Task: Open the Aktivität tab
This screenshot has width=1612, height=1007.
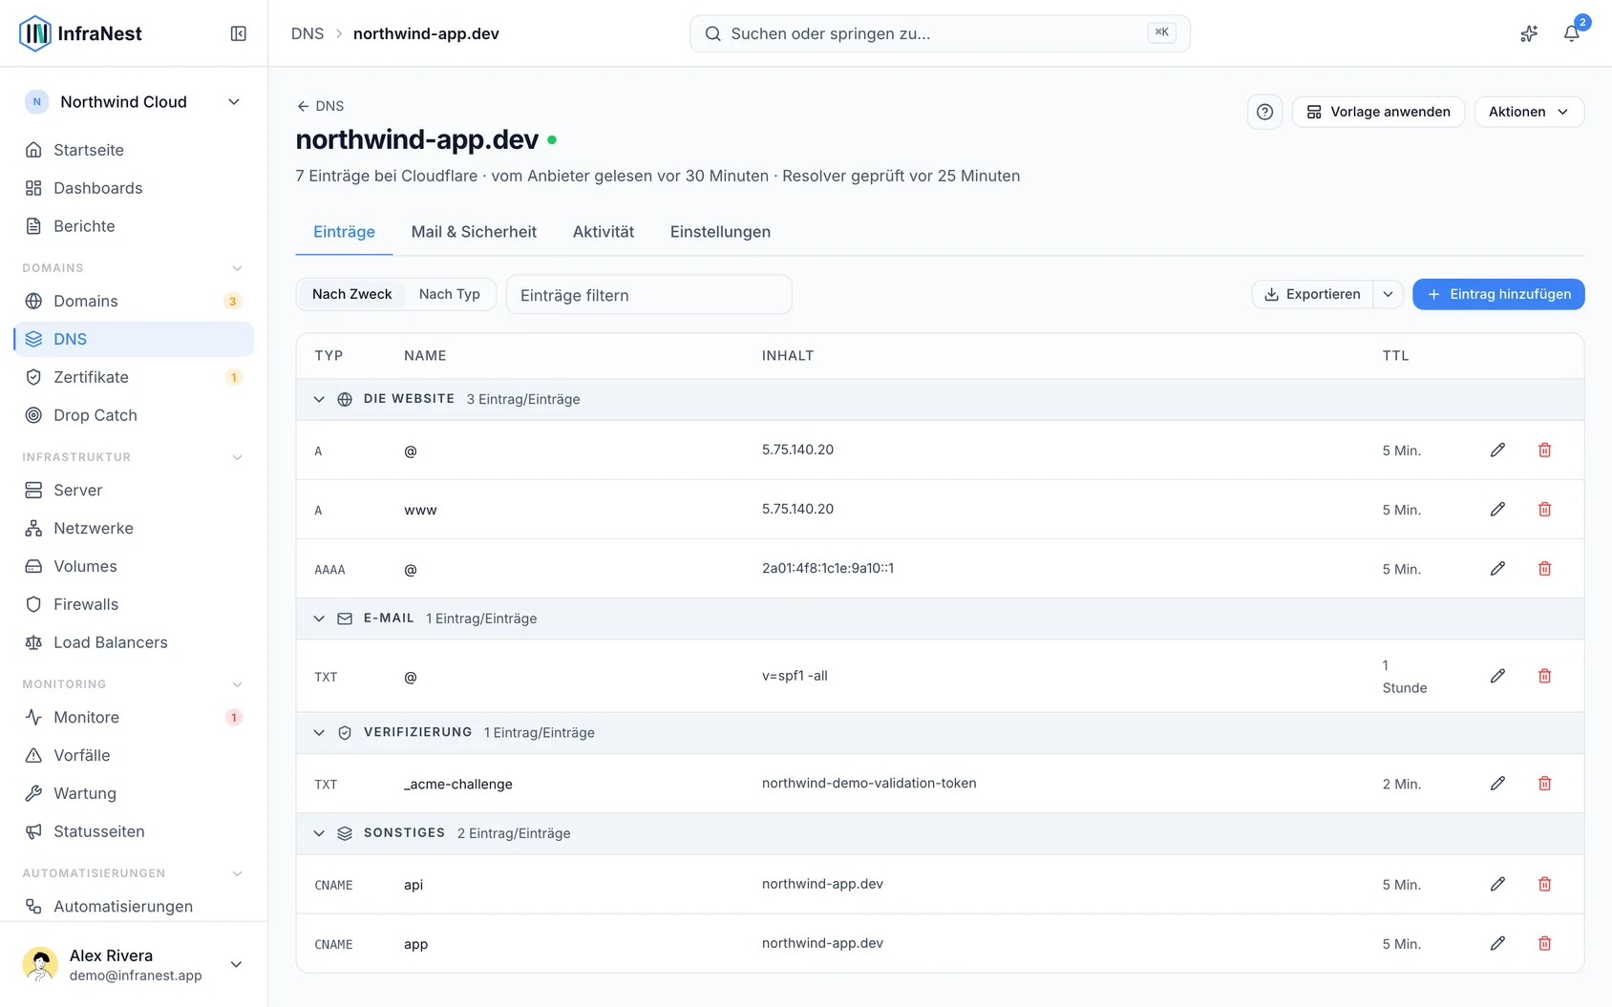Action: coord(604,232)
